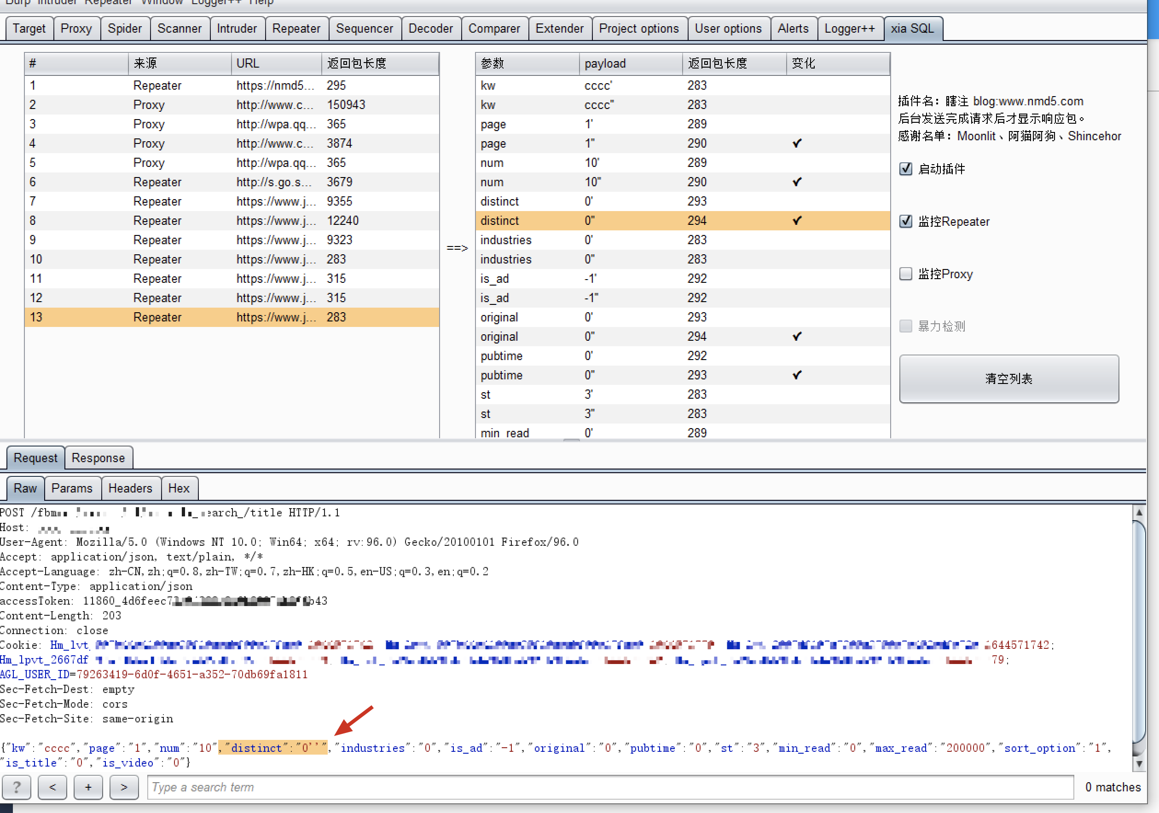Open the Comparer tab

point(494,29)
